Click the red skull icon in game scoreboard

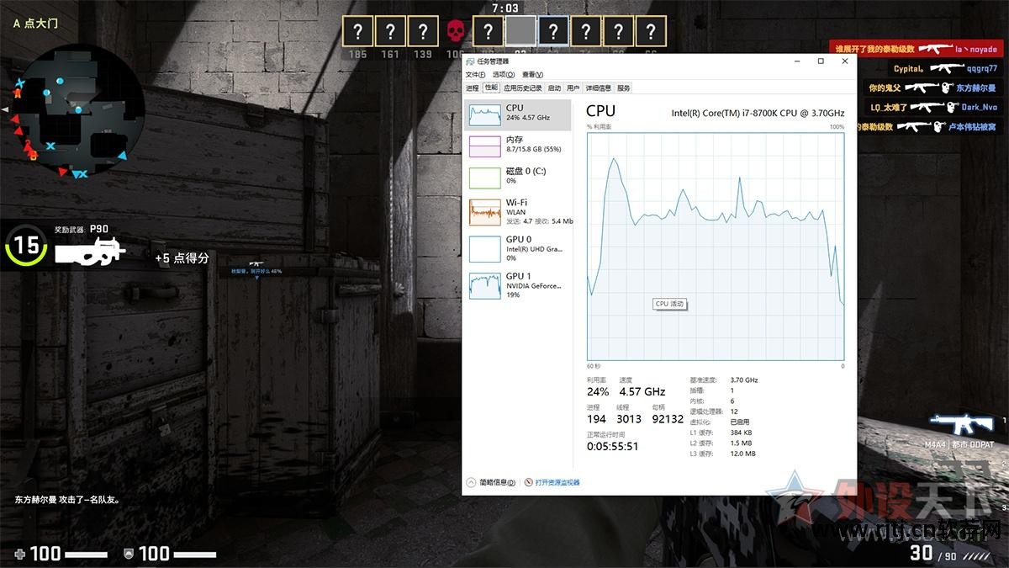click(x=455, y=31)
